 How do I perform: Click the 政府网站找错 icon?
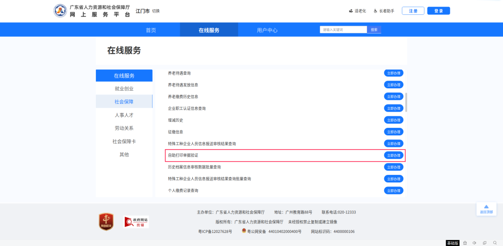coord(136,222)
